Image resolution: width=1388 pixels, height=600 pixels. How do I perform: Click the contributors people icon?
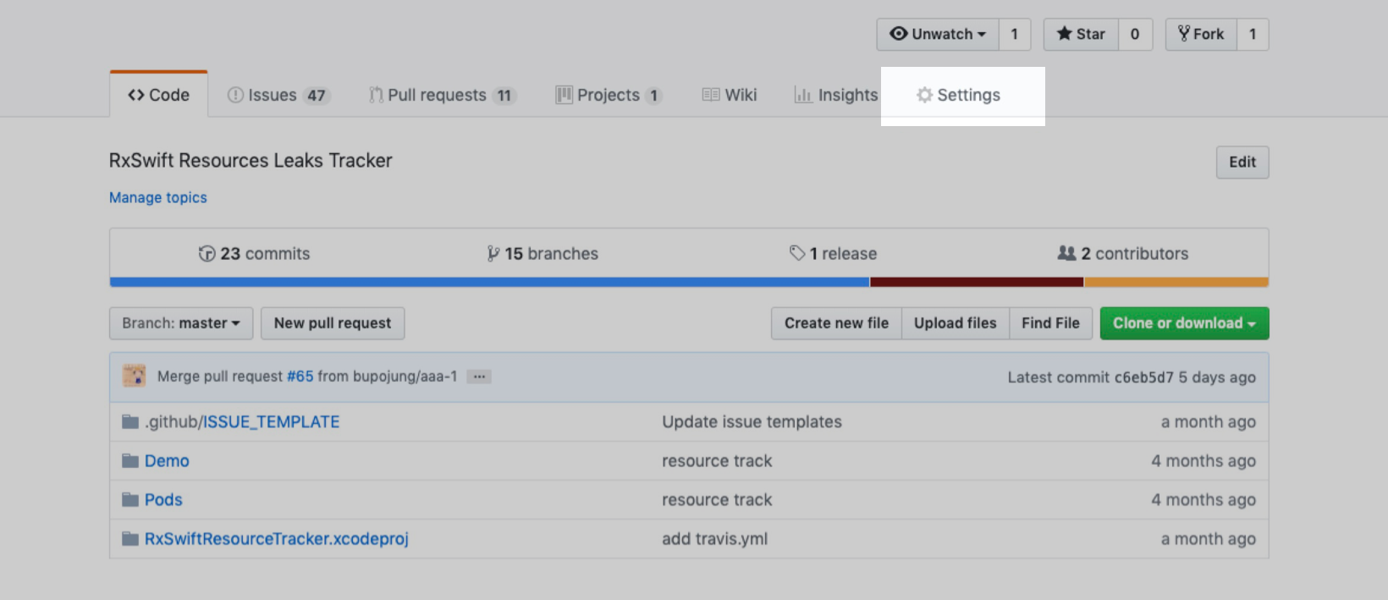1066,253
